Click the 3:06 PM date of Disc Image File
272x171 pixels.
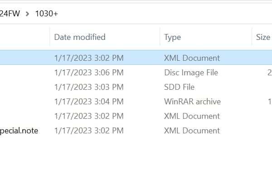coord(89,73)
